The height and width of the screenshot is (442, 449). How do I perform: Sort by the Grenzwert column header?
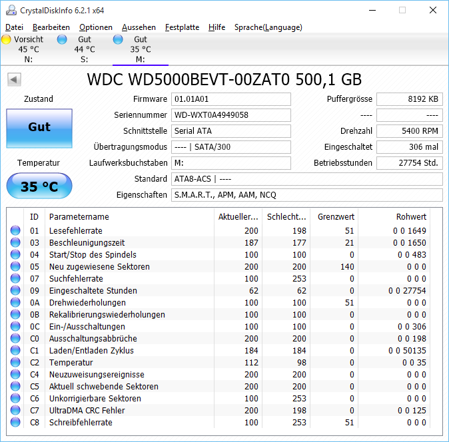click(x=334, y=216)
